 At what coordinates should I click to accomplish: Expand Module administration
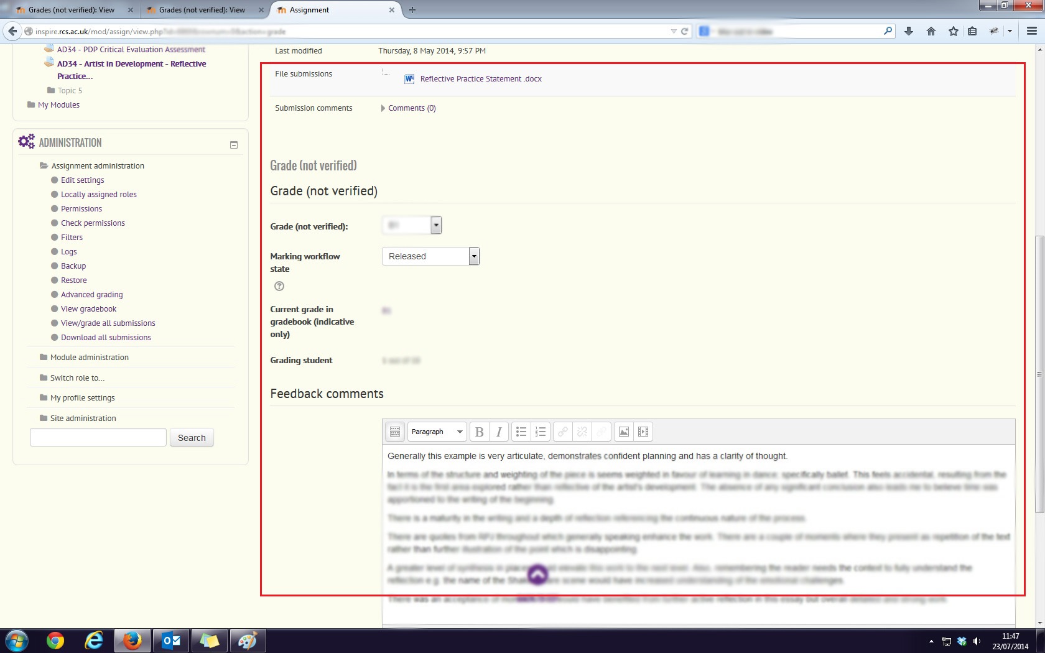click(90, 358)
